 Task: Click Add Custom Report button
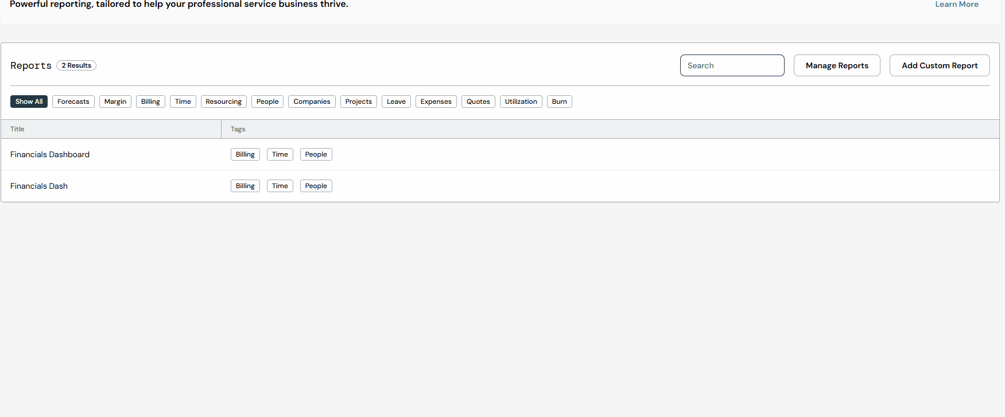[939, 65]
